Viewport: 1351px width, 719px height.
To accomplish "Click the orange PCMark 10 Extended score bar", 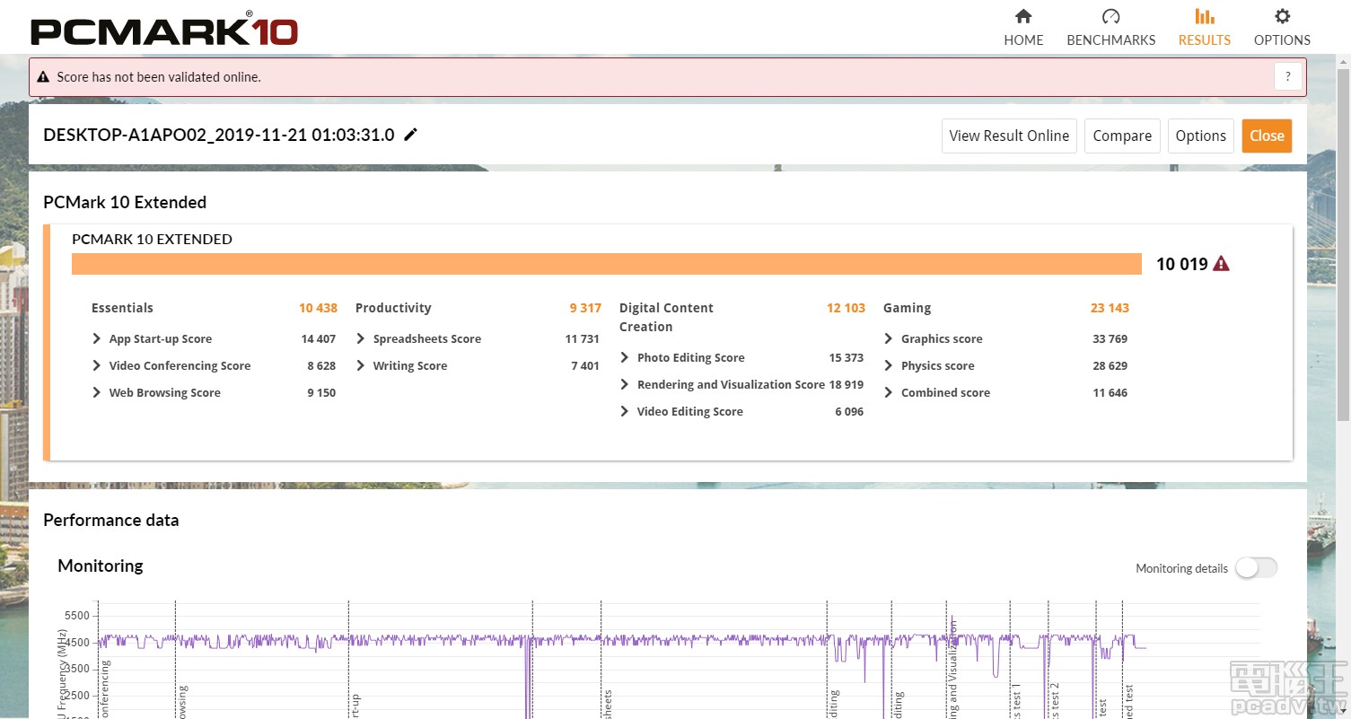I will tap(606, 264).
